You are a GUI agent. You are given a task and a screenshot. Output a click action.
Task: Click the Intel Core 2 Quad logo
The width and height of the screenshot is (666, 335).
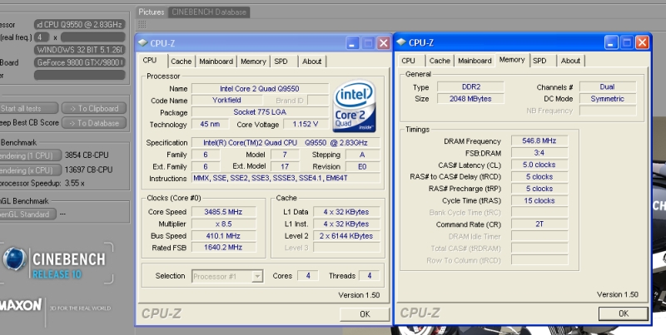(355, 106)
